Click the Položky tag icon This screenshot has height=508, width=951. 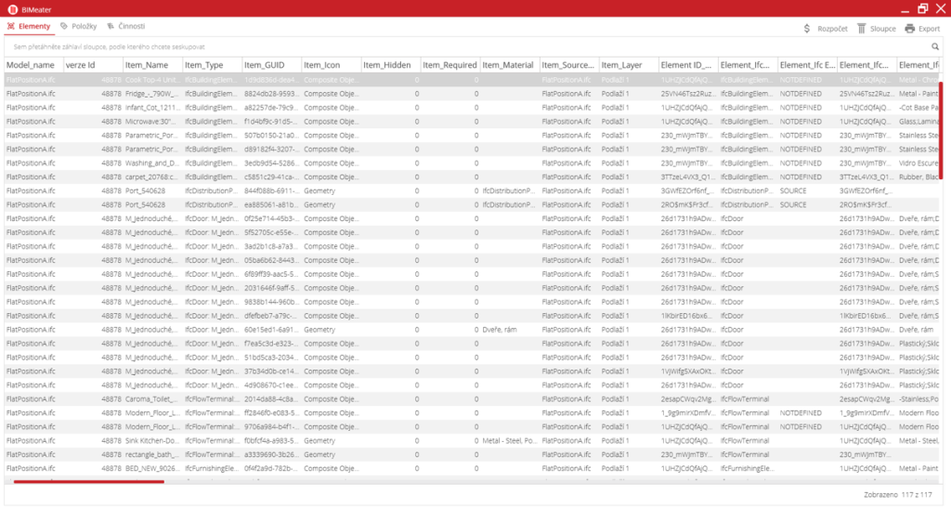point(63,27)
